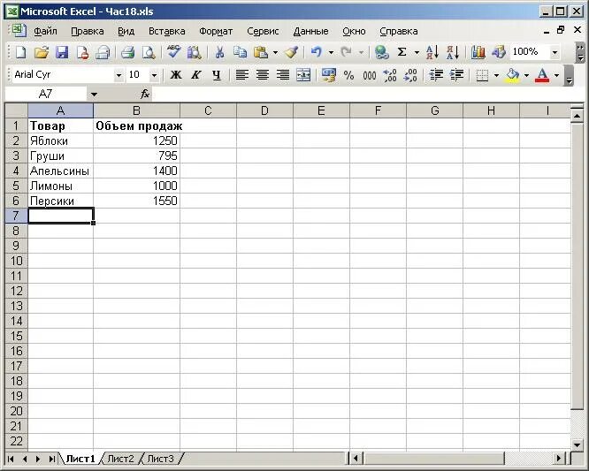Image resolution: width=589 pixels, height=471 pixels.
Task: Toggle italic К formatting
Action: (195, 75)
